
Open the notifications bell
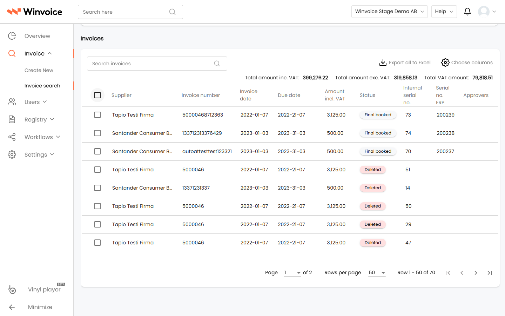(467, 12)
